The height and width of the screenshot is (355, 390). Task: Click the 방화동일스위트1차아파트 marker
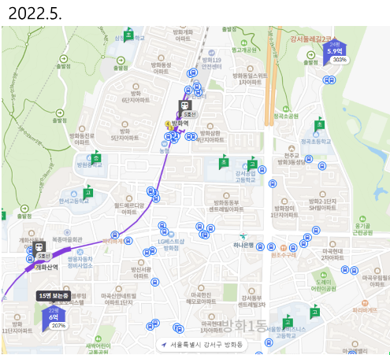pyautogui.click(x=250, y=68)
